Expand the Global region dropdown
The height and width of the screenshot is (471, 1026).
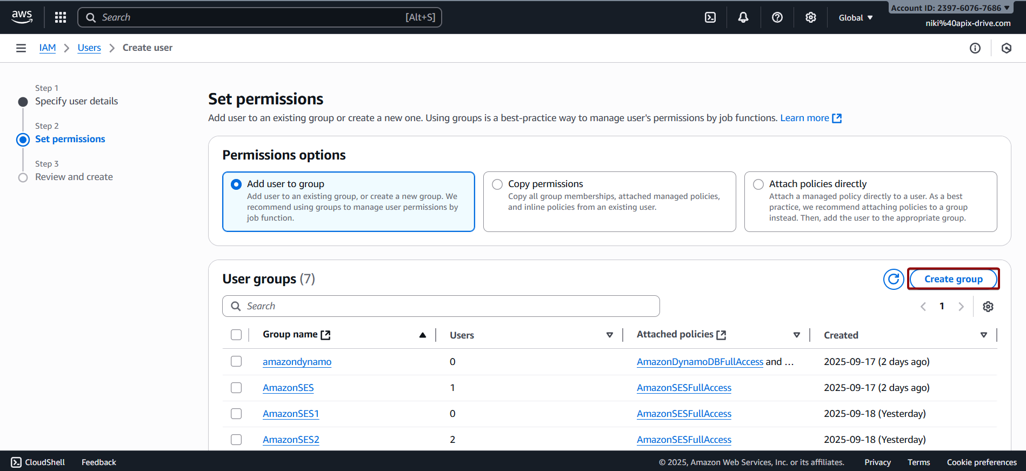tap(855, 18)
